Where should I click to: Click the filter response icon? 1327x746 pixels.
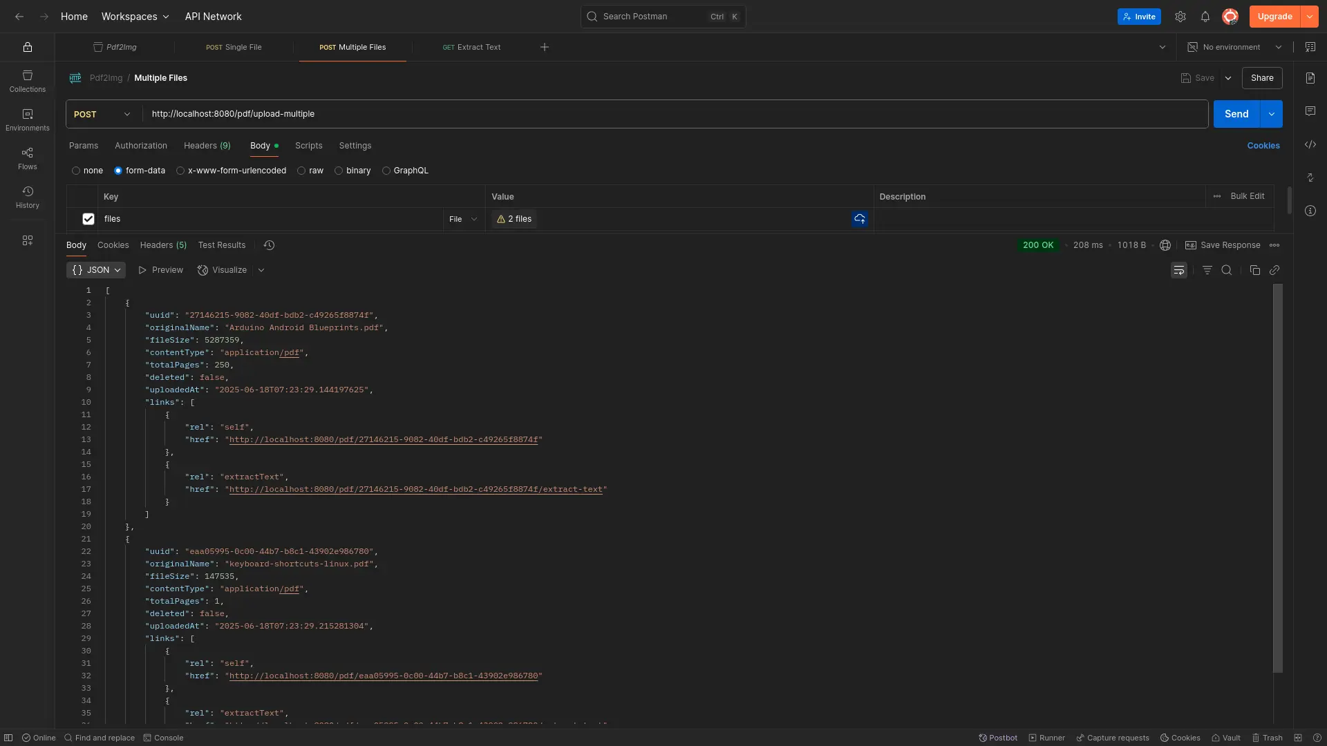[x=1207, y=270]
